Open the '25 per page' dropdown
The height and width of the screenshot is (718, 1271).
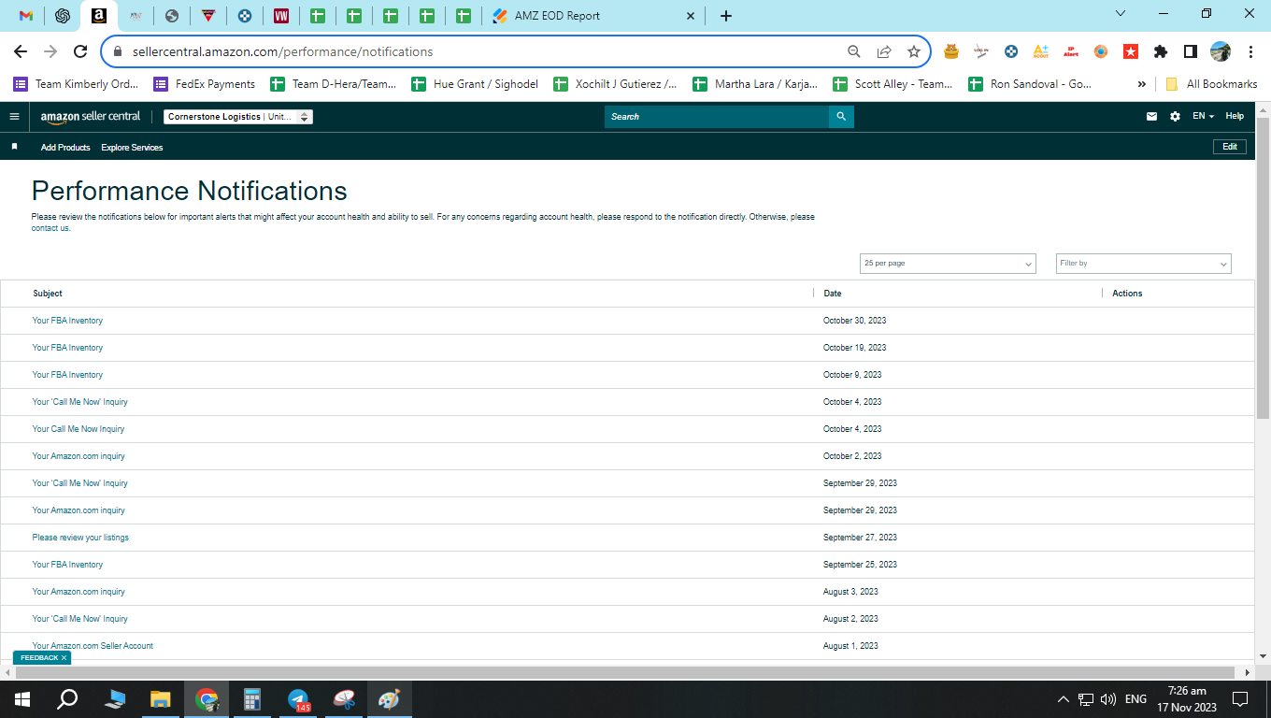pos(948,264)
